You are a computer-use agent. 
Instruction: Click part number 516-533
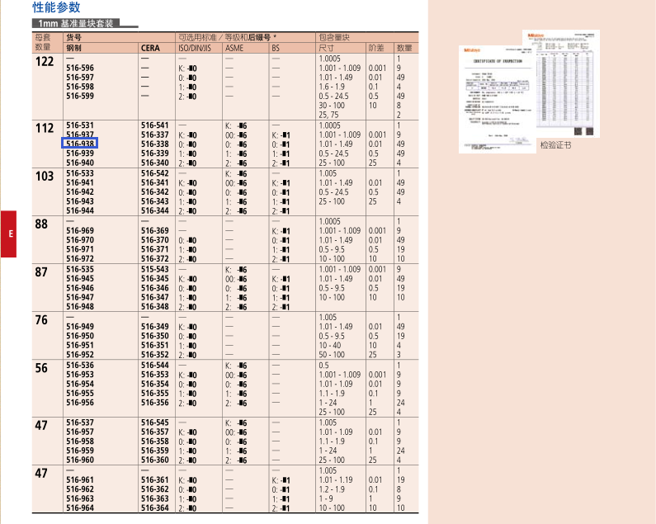pos(80,173)
